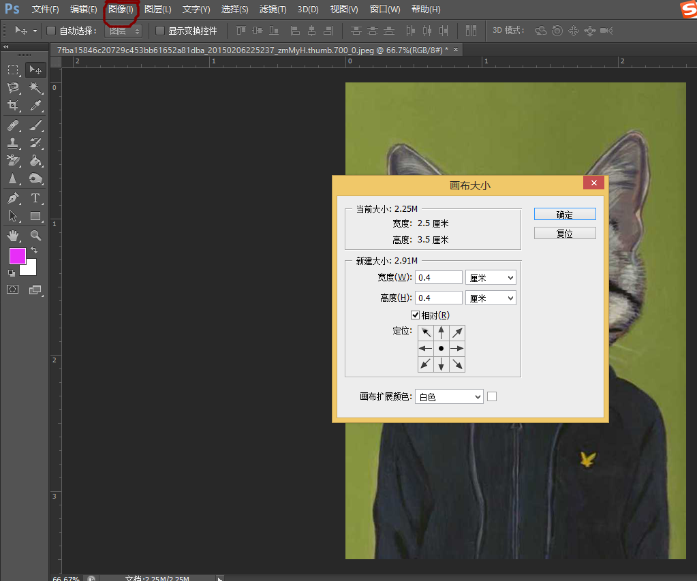Click the align left edges icon
Screen dimensions: 697x581
click(295, 31)
